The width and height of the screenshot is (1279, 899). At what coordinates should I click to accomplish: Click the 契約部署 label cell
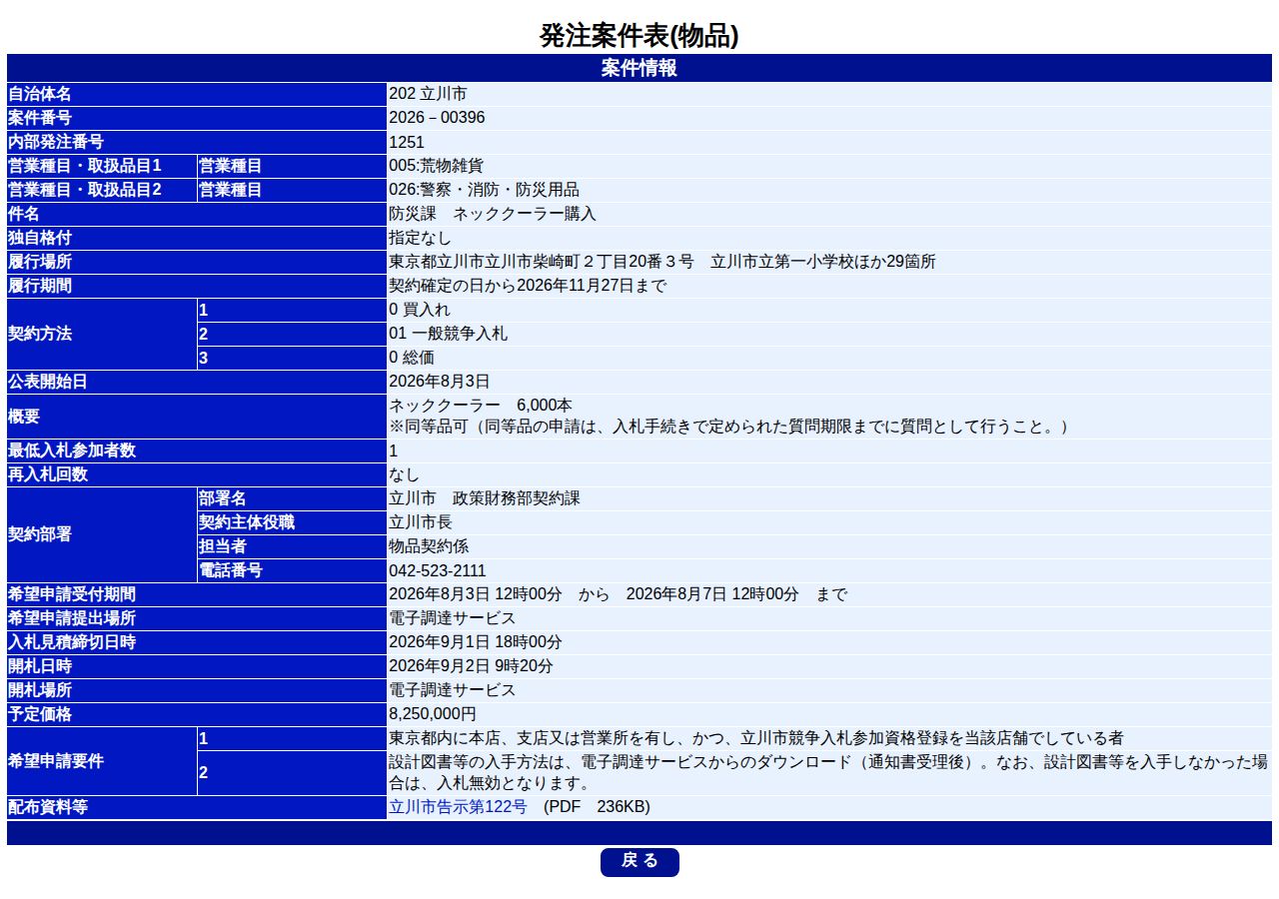(x=102, y=534)
